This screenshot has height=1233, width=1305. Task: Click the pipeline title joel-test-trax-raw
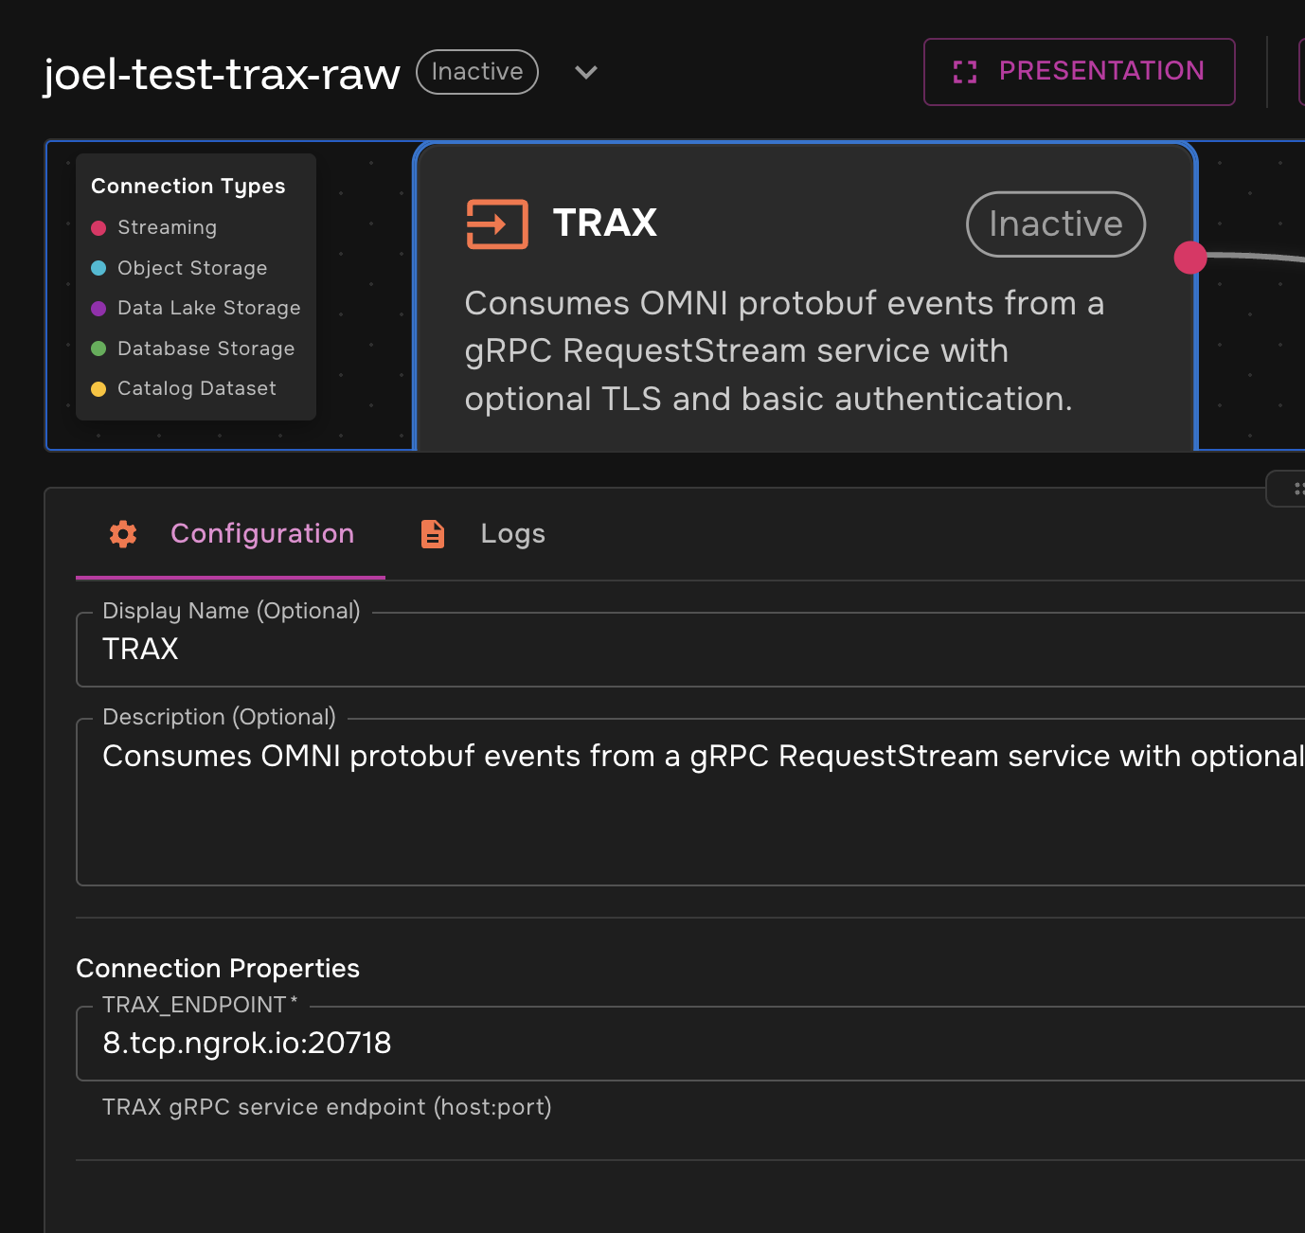tap(223, 74)
